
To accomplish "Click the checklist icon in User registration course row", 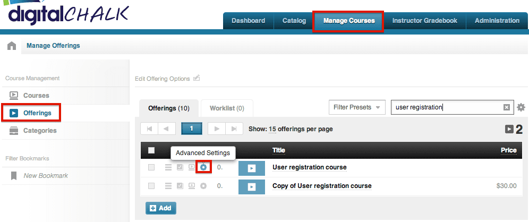I will 180,167.
